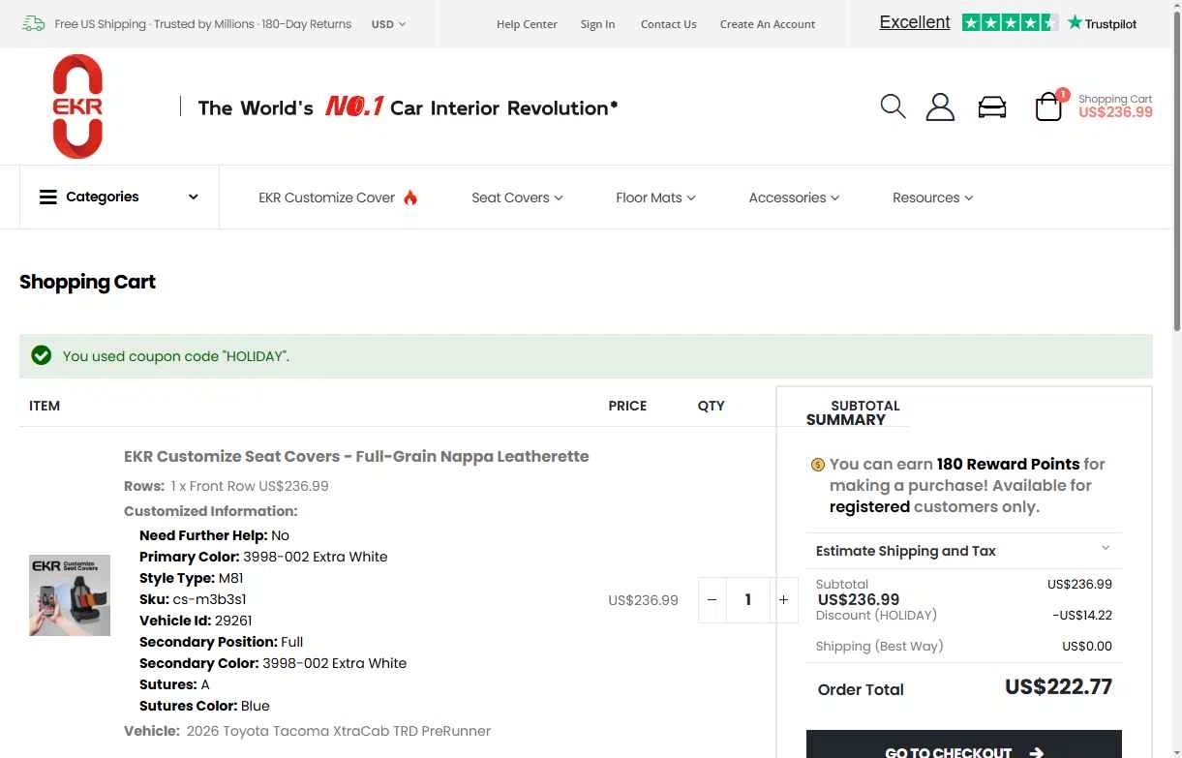The height and width of the screenshot is (758, 1182).
Task: Click the Trustpilot star rating
Action: click(x=1009, y=22)
